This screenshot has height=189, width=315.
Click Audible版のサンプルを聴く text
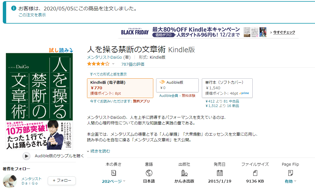point(59,156)
